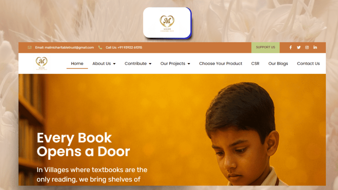Open the Facebook social icon
This screenshot has height=190, width=338.
tap(290, 47)
